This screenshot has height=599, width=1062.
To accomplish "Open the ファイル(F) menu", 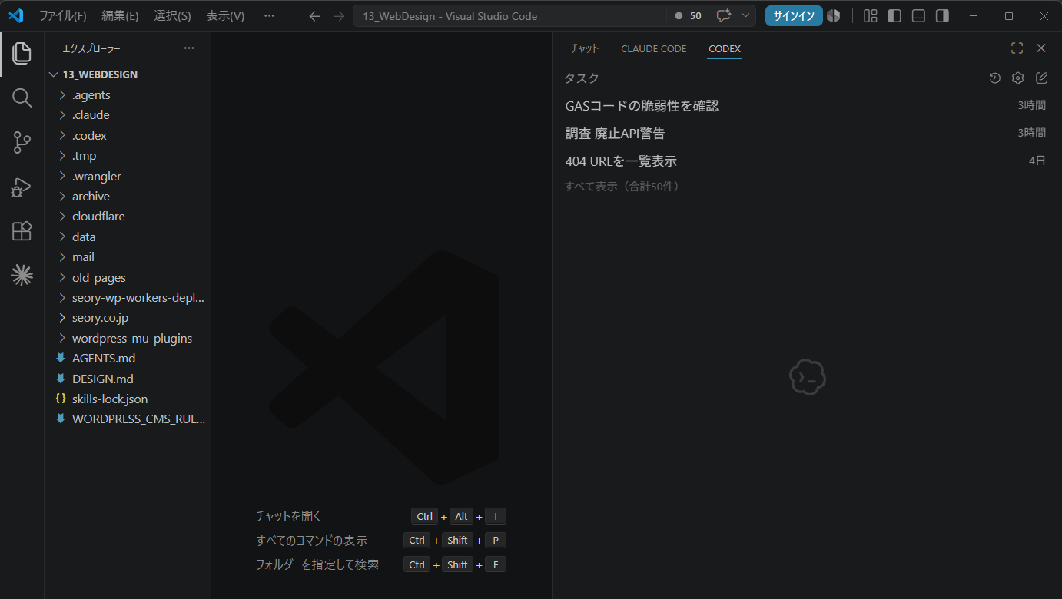I will click(63, 15).
